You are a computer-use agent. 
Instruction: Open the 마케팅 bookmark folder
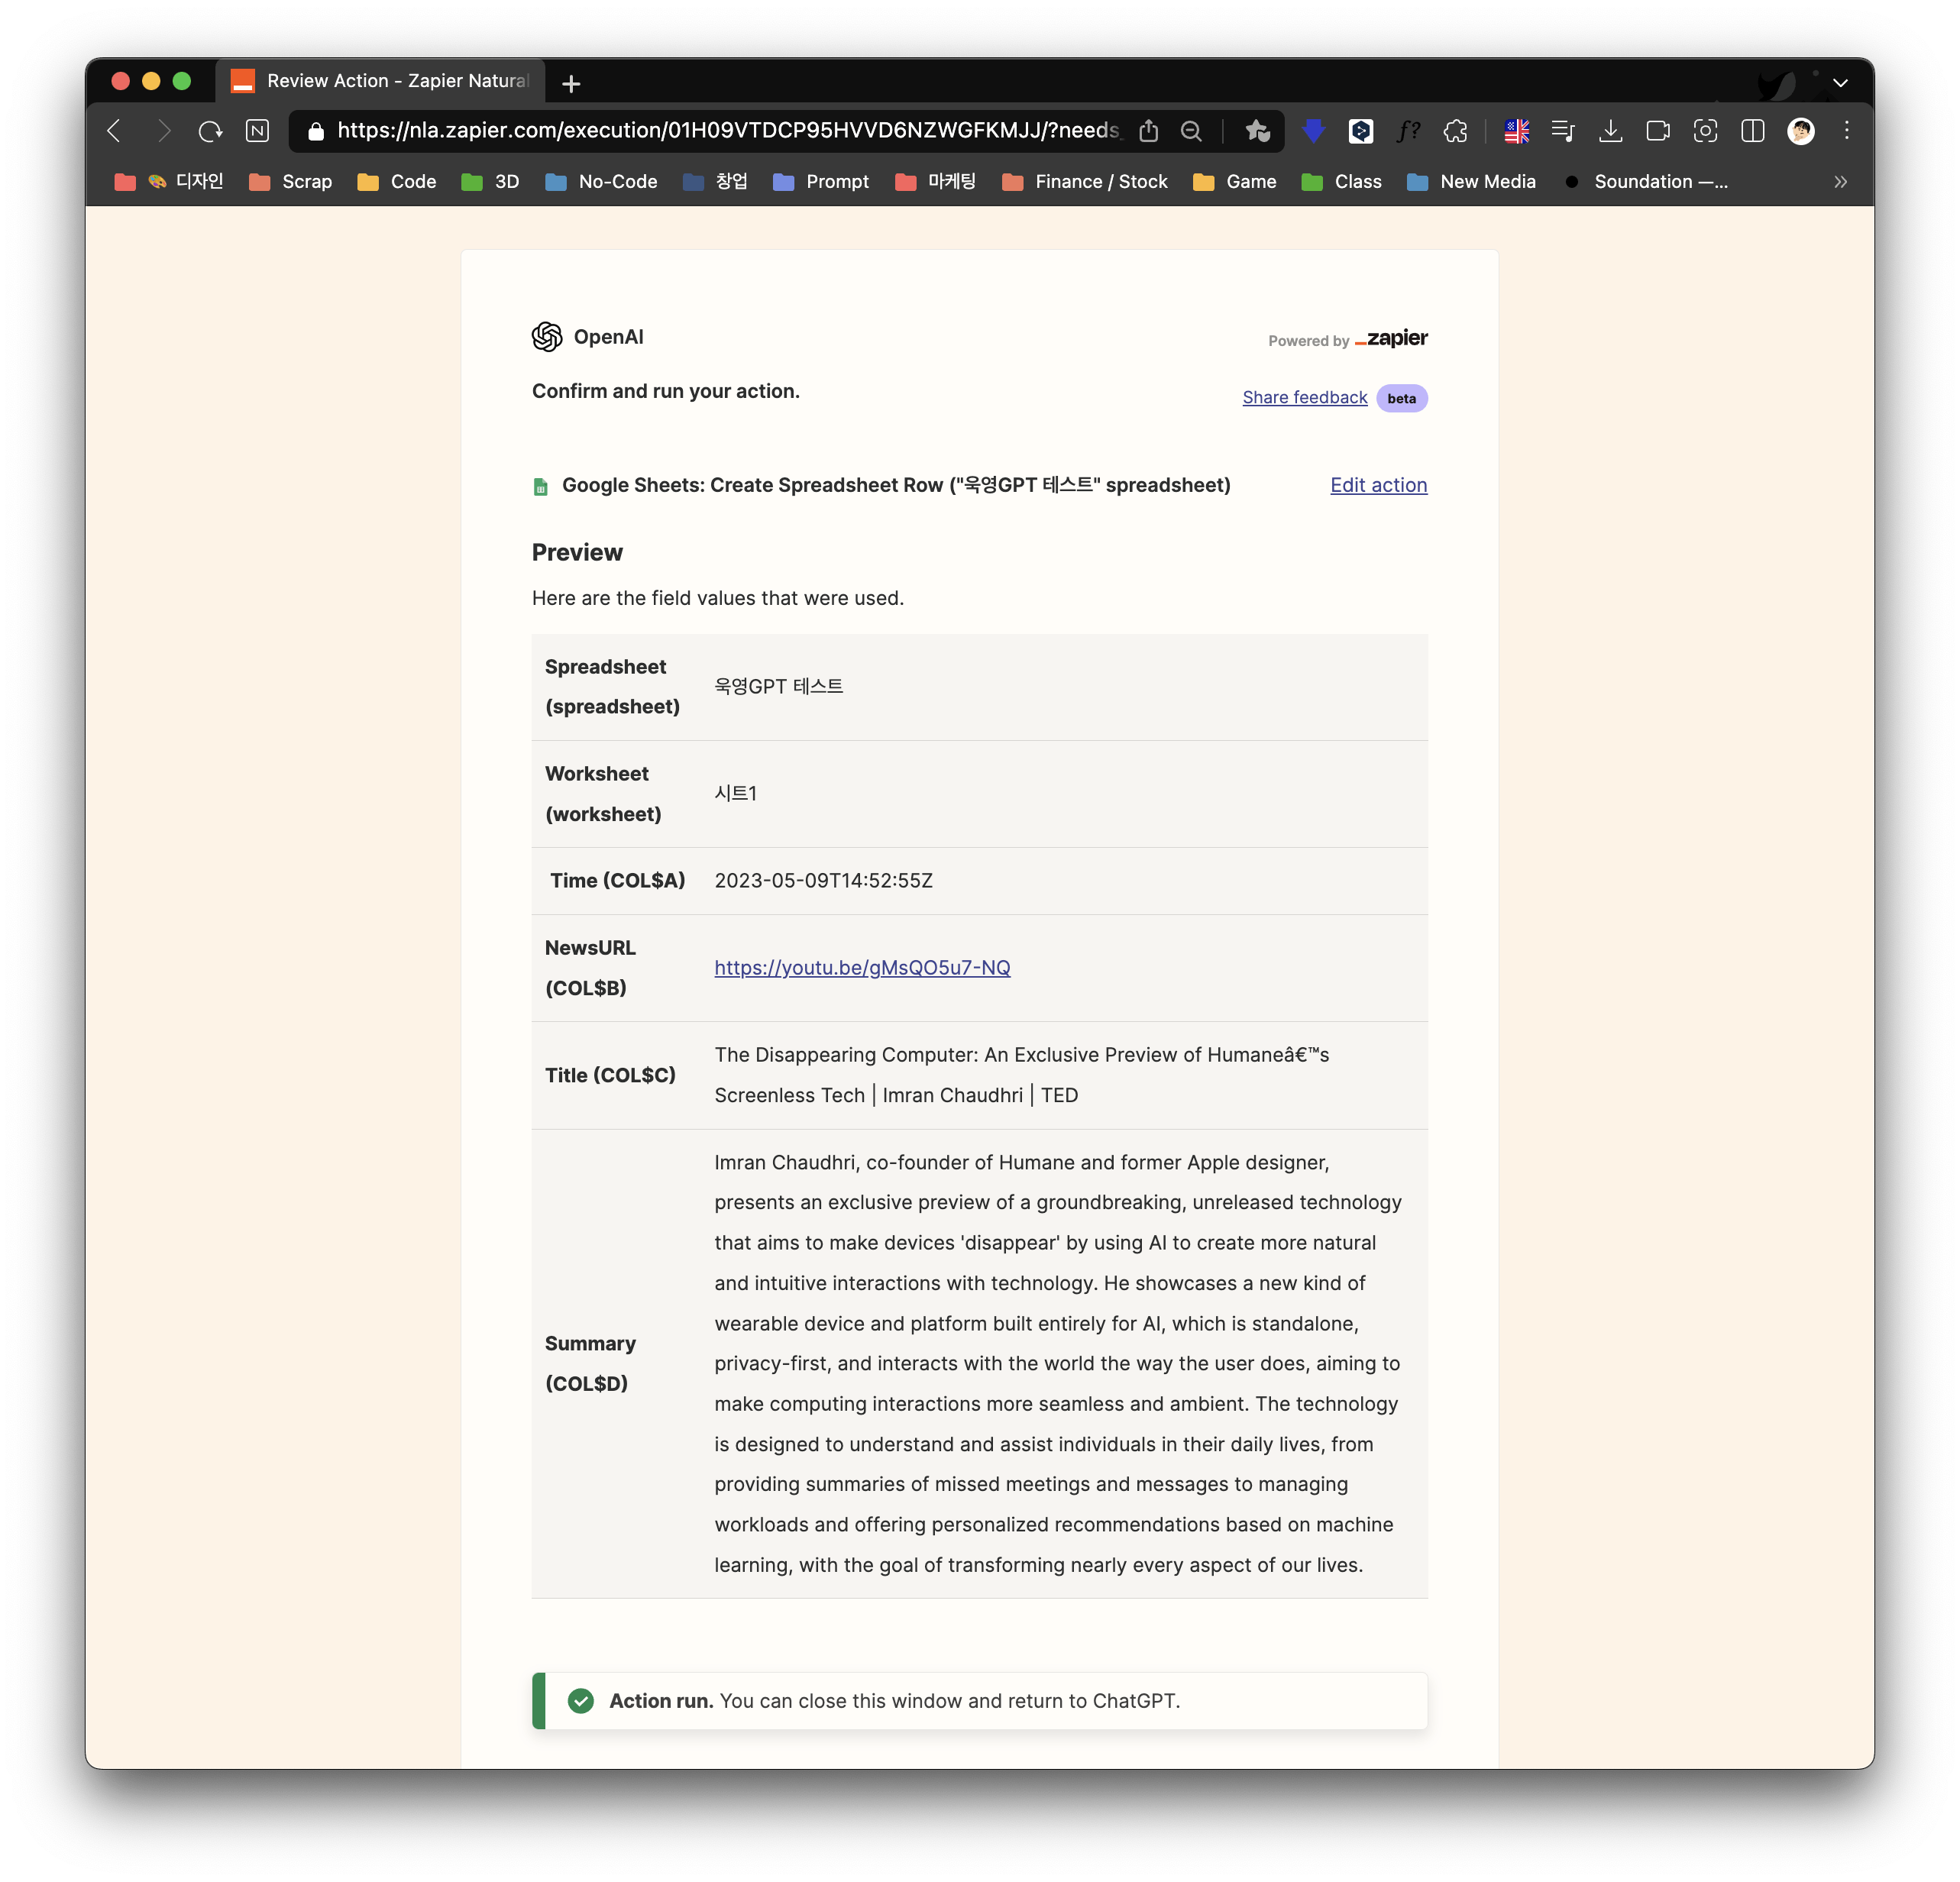[935, 182]
